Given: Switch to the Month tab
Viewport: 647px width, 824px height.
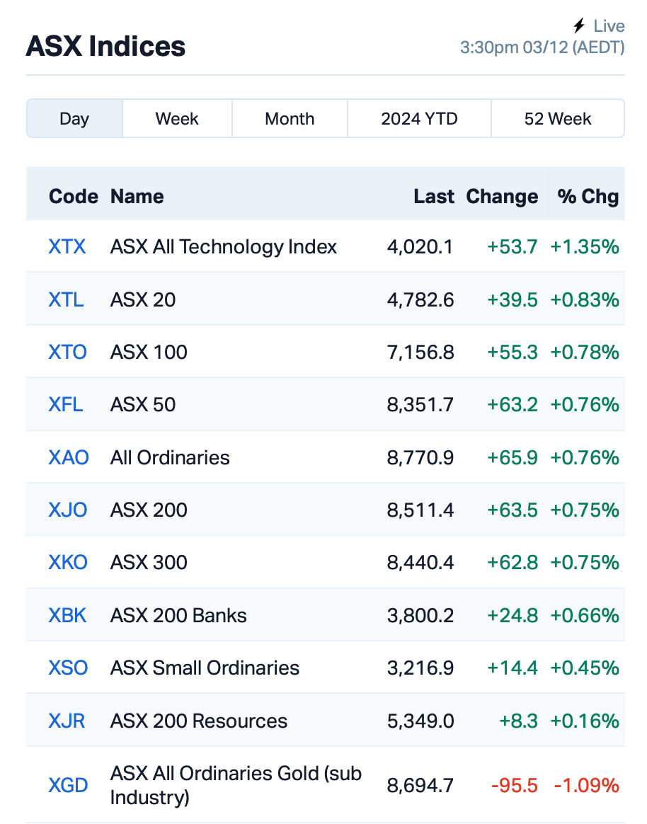Looking at the screenshot, I should coord(290,119).
